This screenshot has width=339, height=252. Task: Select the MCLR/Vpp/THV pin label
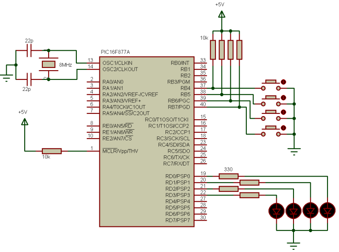[120, 151]
